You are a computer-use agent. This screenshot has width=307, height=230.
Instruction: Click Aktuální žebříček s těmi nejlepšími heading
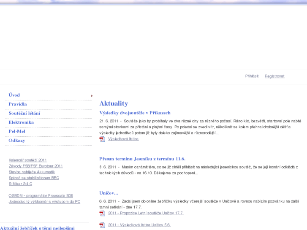(37, 228)
